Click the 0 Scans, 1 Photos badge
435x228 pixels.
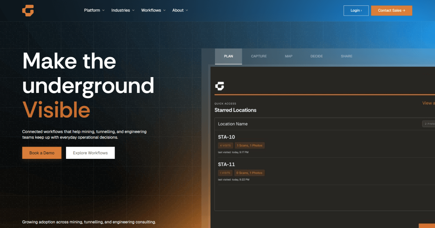coord(249,173)
